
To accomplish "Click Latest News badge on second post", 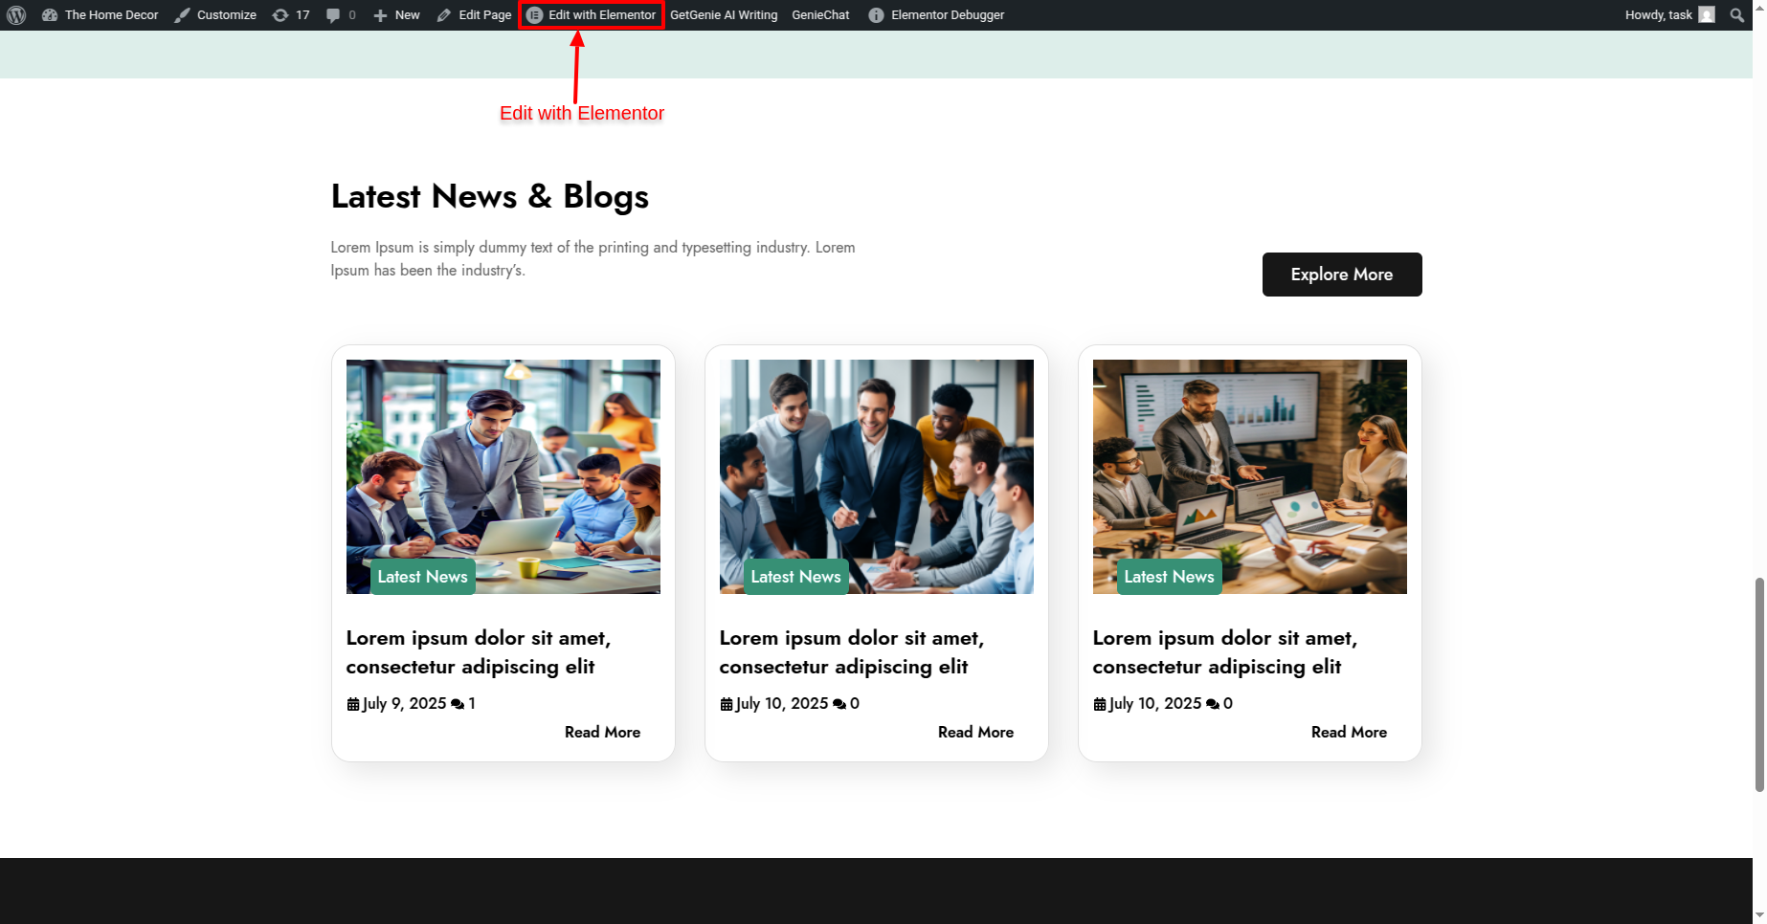I will click(x=796, y=577).
